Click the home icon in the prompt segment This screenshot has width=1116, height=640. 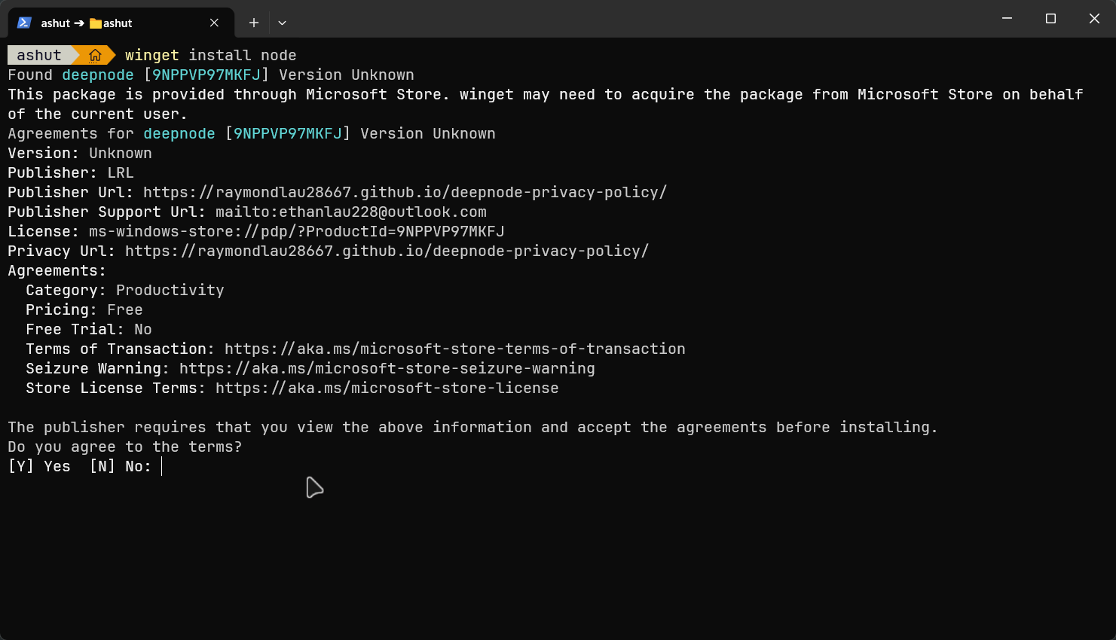click(95, 54)
